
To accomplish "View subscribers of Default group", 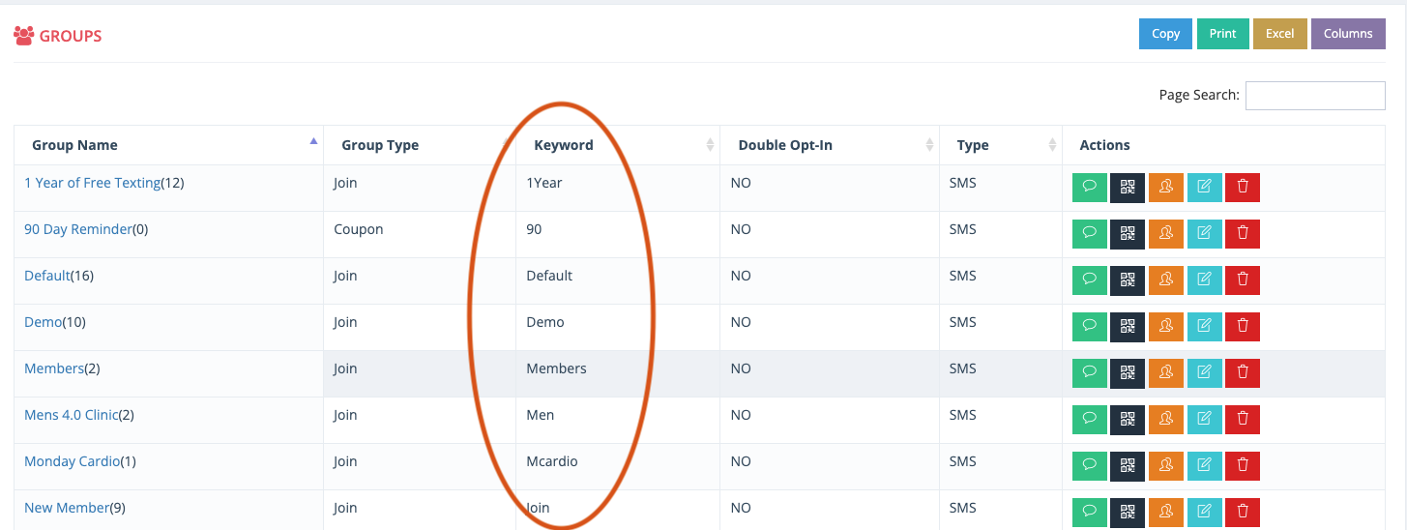I will [x=1166, y=280].
